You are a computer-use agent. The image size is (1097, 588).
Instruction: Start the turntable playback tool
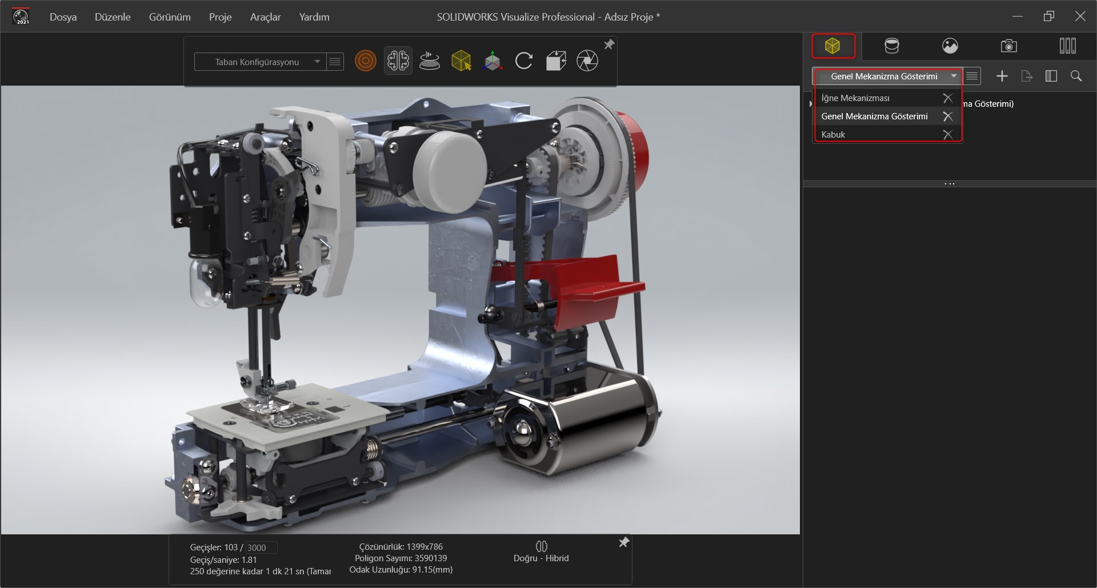(430, 61)
